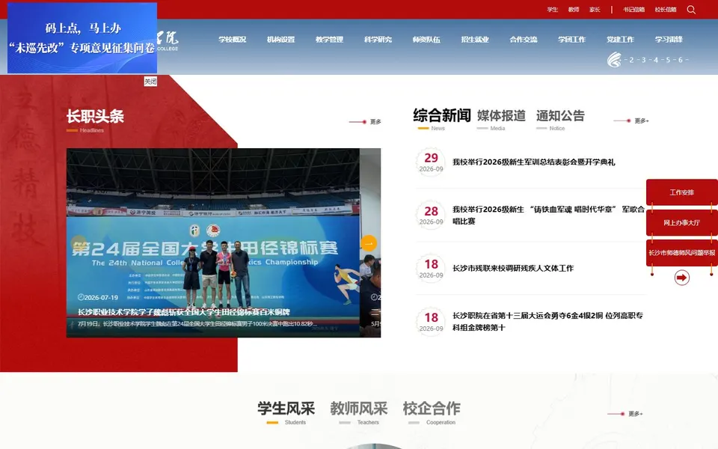Screen dimensions: 718x449
Task: Open news 长沙市残联来校调研残疾人文体工作
Action: pos(513,268)
